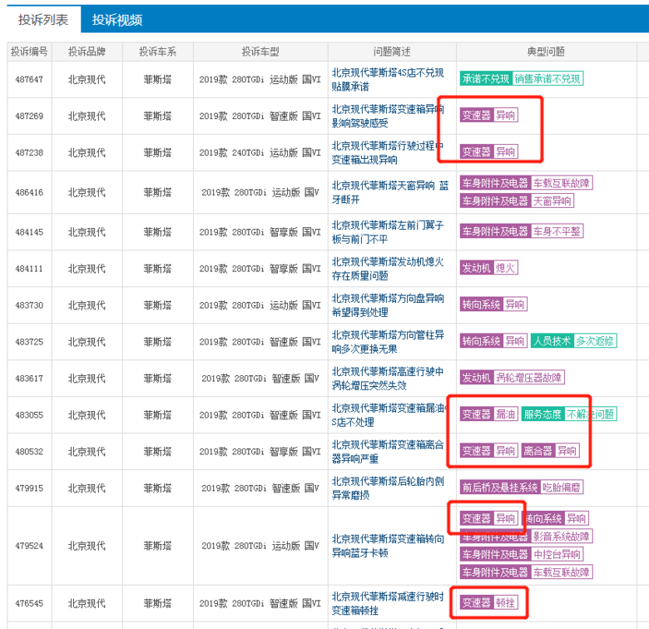The height and width of the screenshot is (629, 649).
Task: Open complaint 北京现代菲斯塔发动机熄火存在质量问题
Action: (388, 269)
